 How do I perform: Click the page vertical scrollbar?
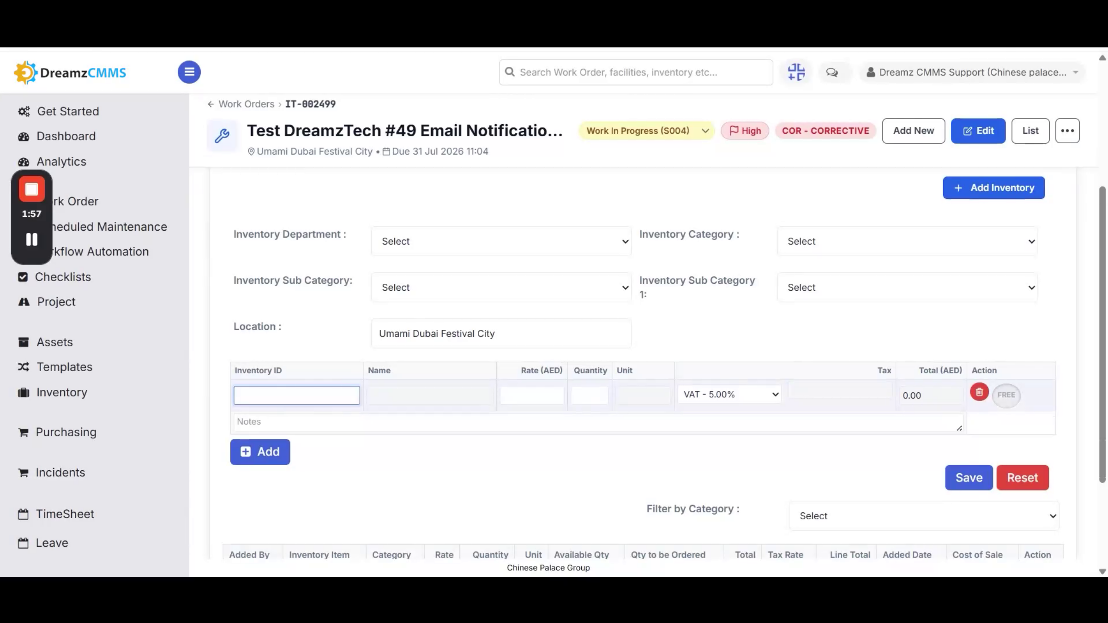click(x=1102, y=335)
